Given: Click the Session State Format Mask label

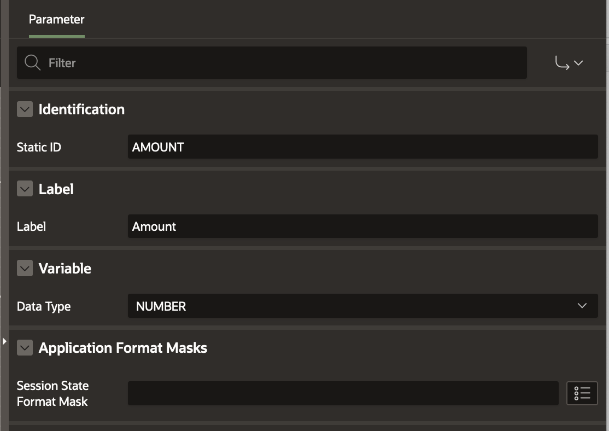Looking at the screenshot, I should coord(52,393).
